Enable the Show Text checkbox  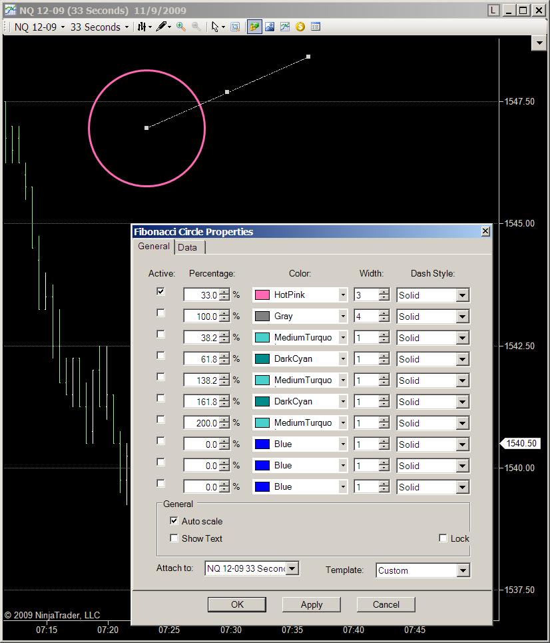[174, 538]
